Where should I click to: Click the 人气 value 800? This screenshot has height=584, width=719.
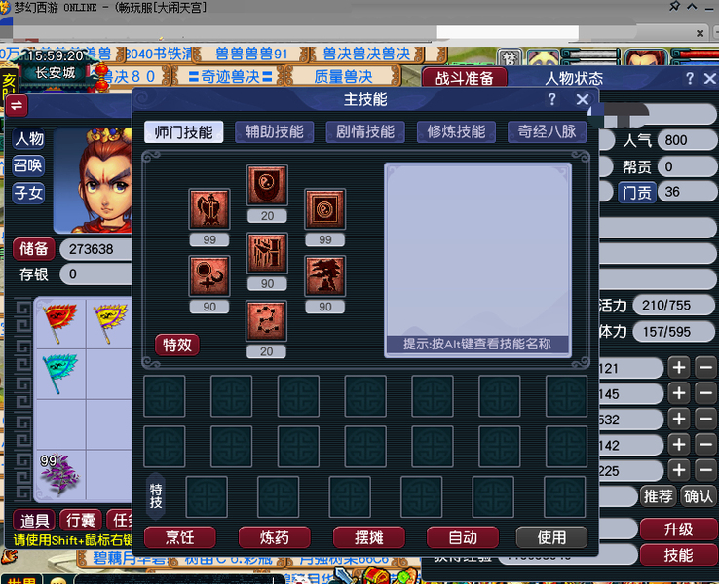[687, 140]
